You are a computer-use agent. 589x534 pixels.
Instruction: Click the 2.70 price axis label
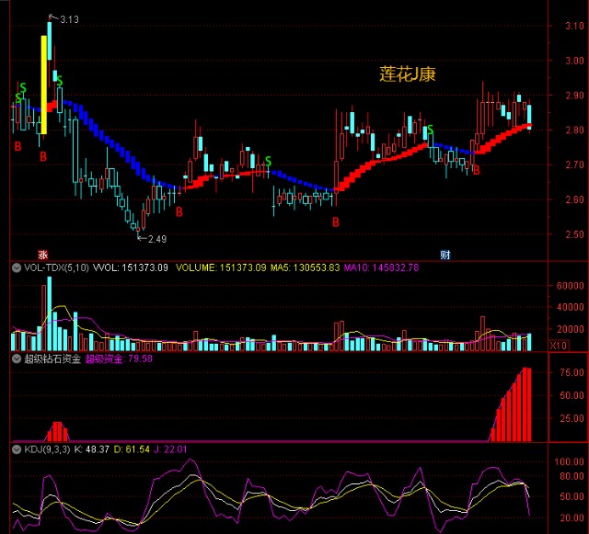574,165
